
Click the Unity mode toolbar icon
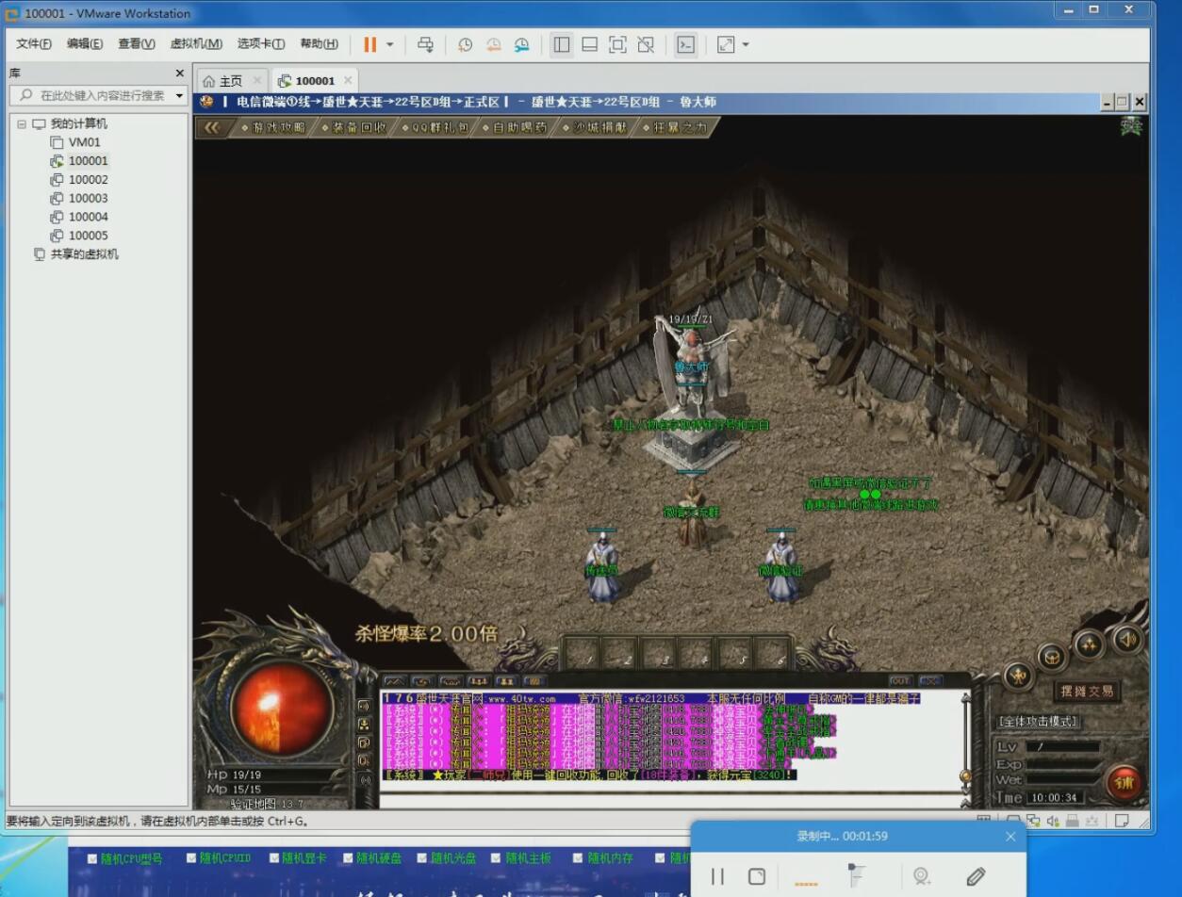coord(646,44)
